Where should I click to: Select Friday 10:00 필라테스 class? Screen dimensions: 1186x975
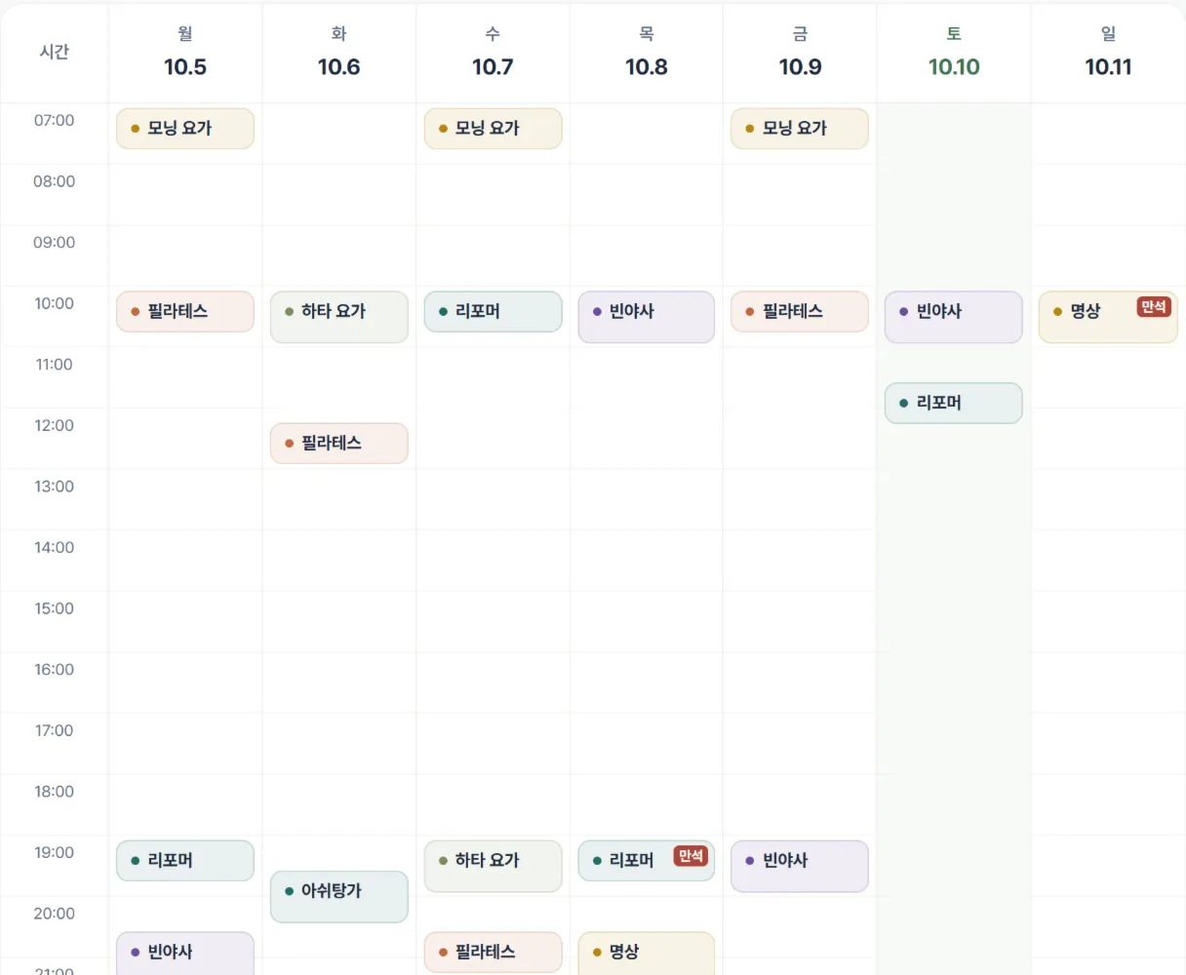pos(800,312)
